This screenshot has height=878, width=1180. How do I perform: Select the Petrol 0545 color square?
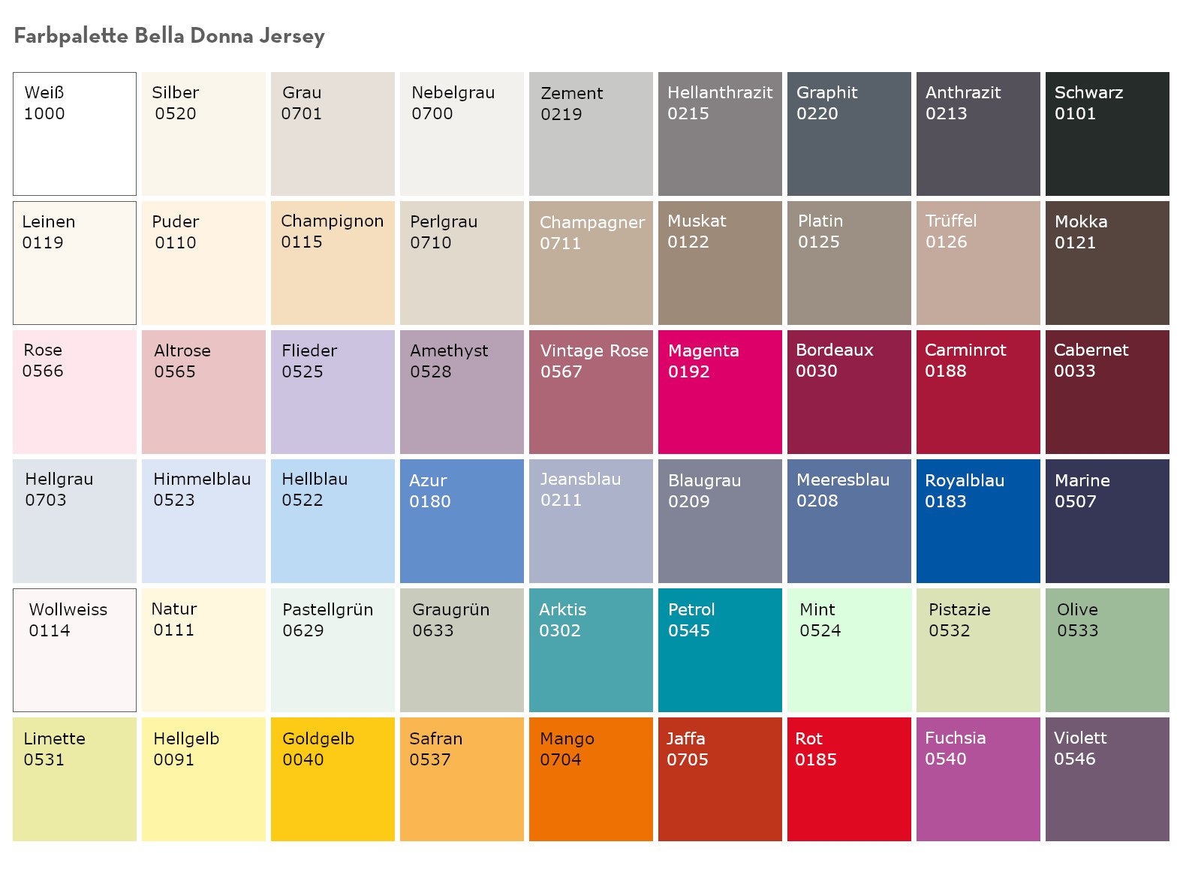click(x=720, y=650)
